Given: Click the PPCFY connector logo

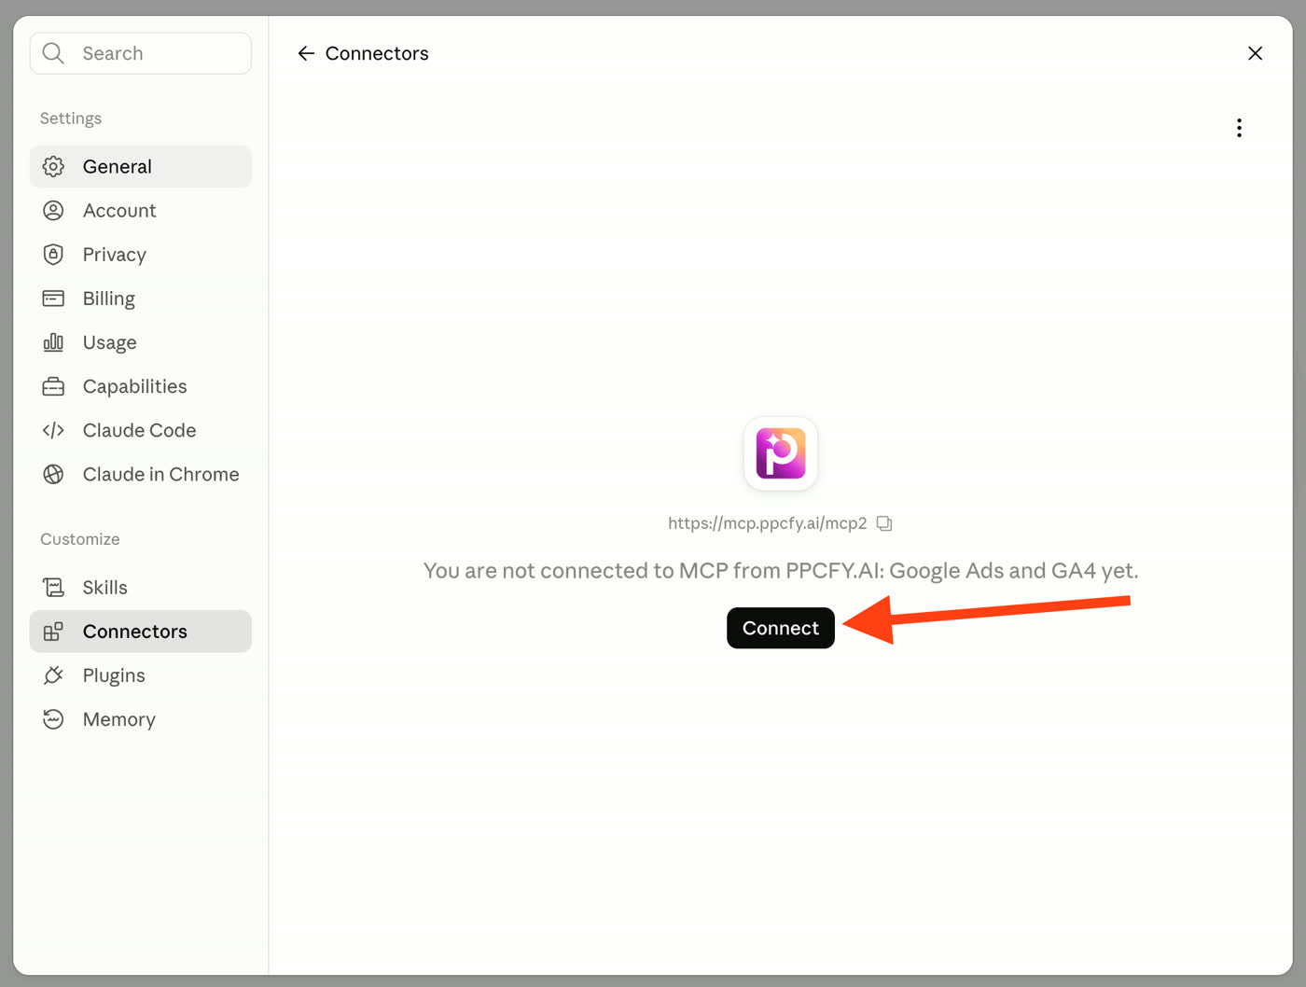Looking at the screenshot, I should (781, 453).
